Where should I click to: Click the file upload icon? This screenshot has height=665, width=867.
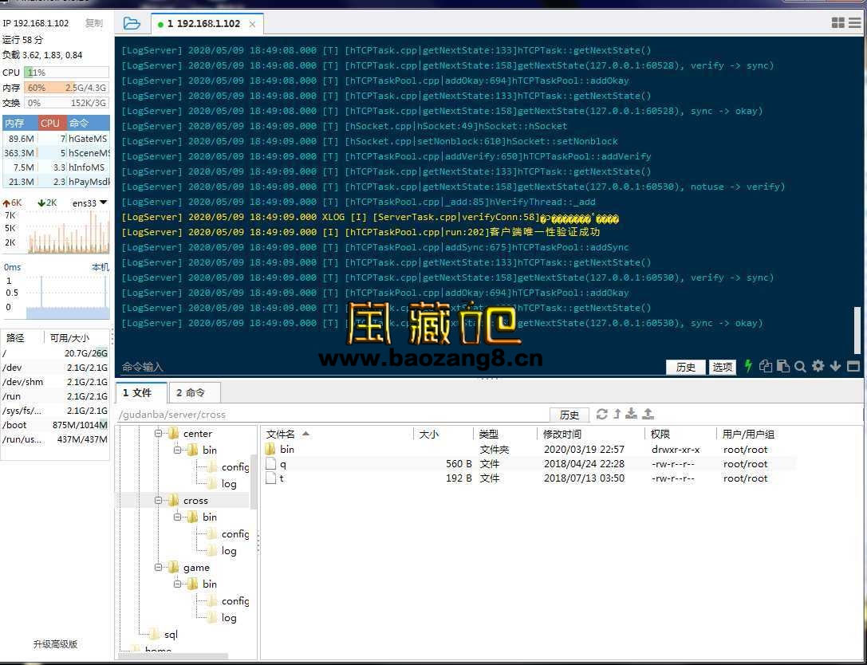pos(648,414)
